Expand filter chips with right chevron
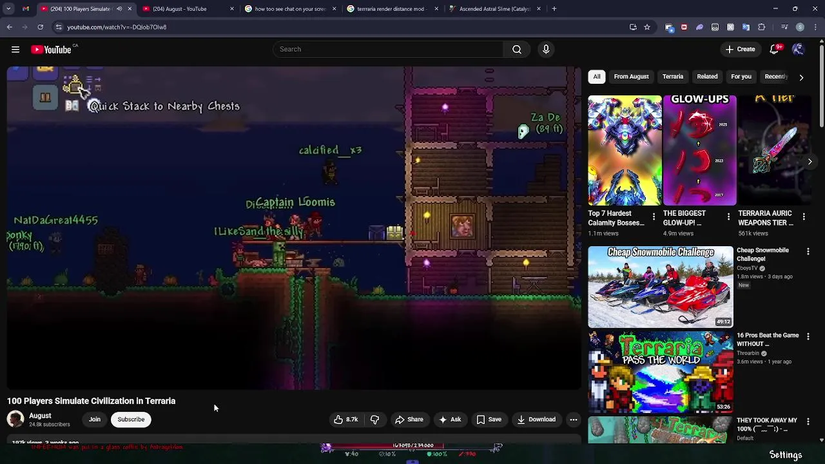This screenshot has width=825, height=464. (801, 77)
